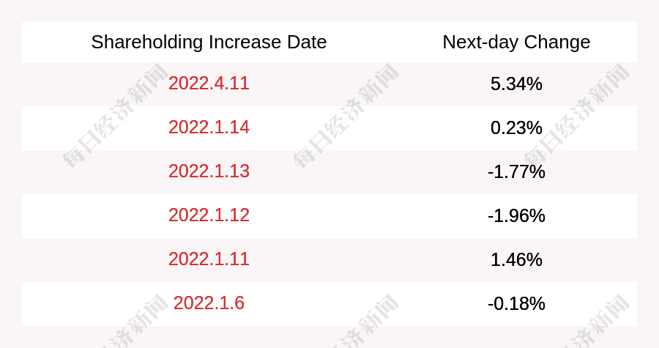The width and height of the screenshot is (659, 348).
Task: Select the -1.96% change cell
Action: pos(516,215)
